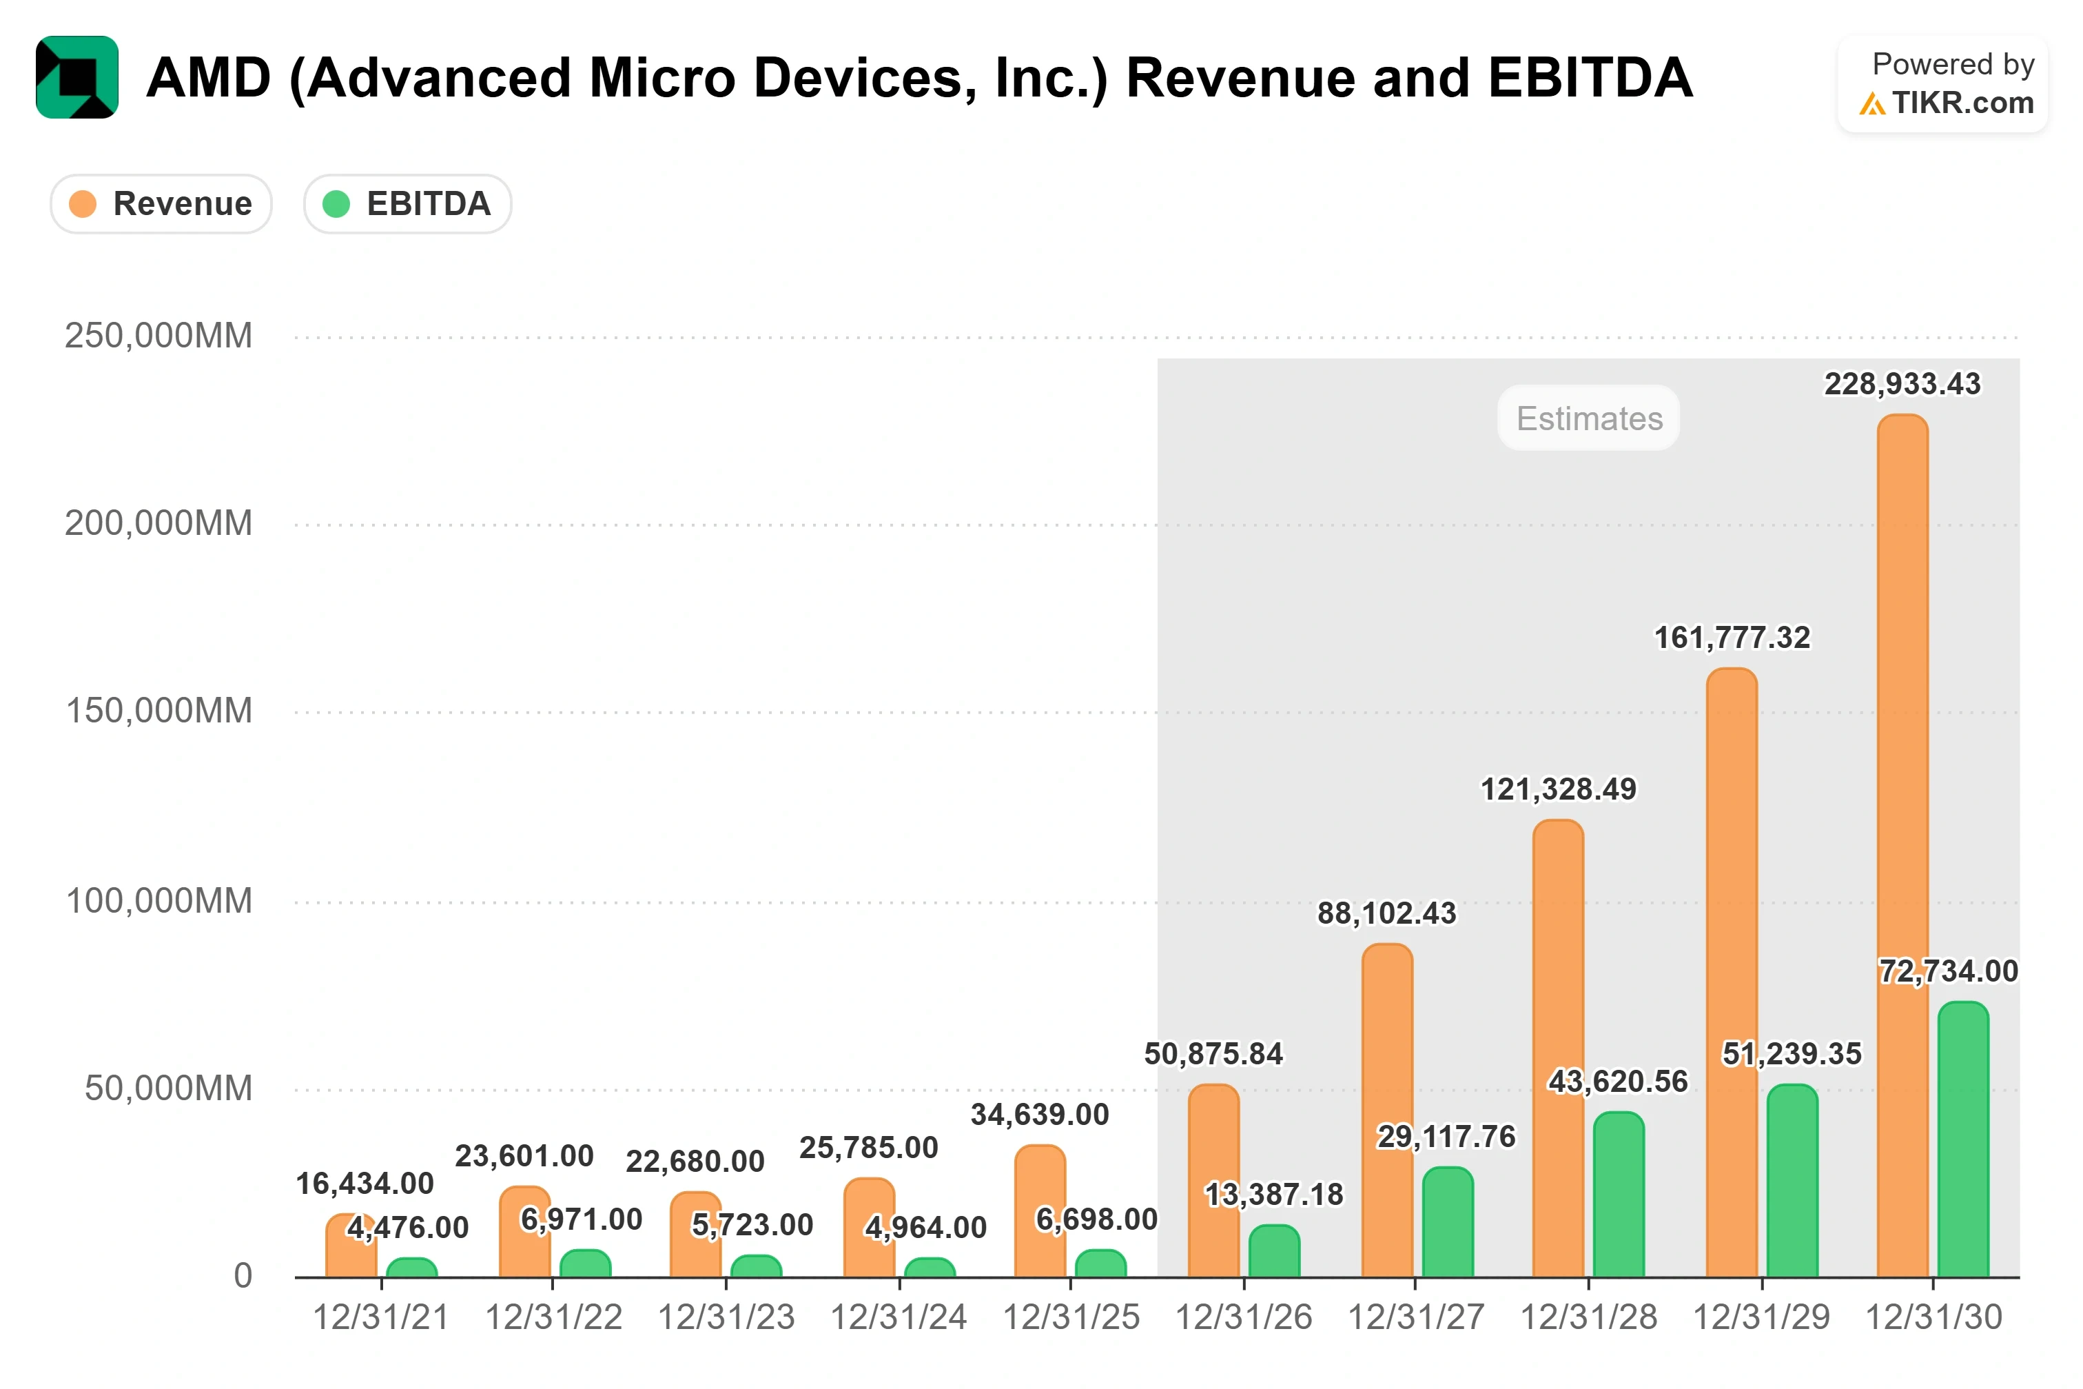Screen dimensions: 2083x1389
Task: Click the 12/31/26 EBITDA bar
Action: coord(1274,1251)
